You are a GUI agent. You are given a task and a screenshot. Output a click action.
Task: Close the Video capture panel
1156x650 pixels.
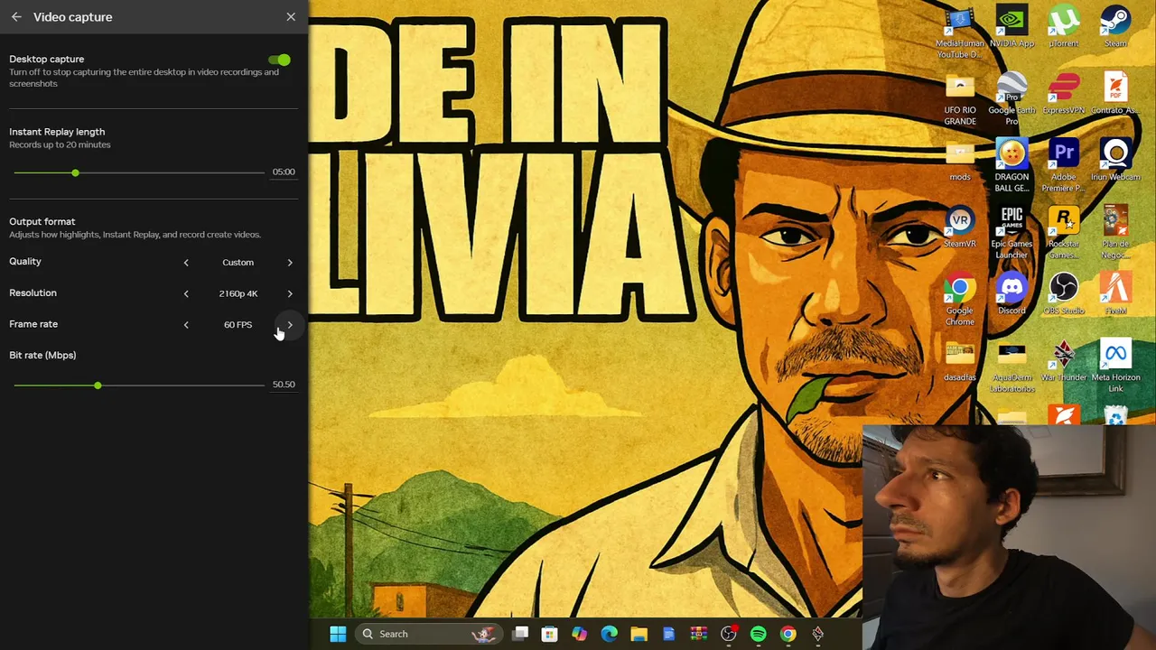291,17
